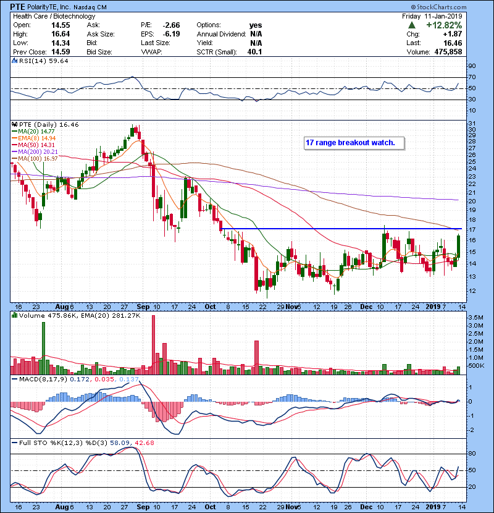Image resolution: width=494 pixels, height=513 pixels.
Task: Click the 3.5M volume axis label
Action: [x=475, y=318]
